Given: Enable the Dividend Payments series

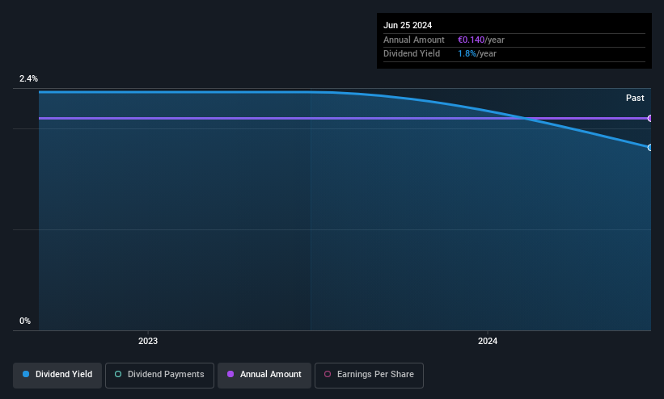Looking at the screenshot, I should pyautogui.click(x=159, y=375).
